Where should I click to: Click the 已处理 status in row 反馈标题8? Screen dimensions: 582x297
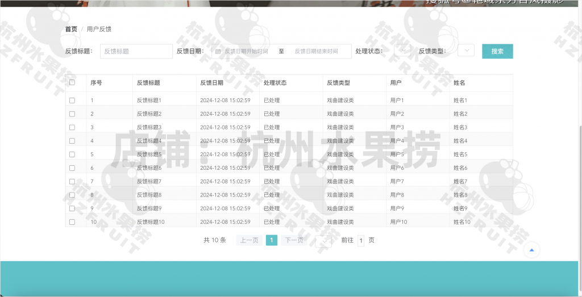(x=272, y=195)
